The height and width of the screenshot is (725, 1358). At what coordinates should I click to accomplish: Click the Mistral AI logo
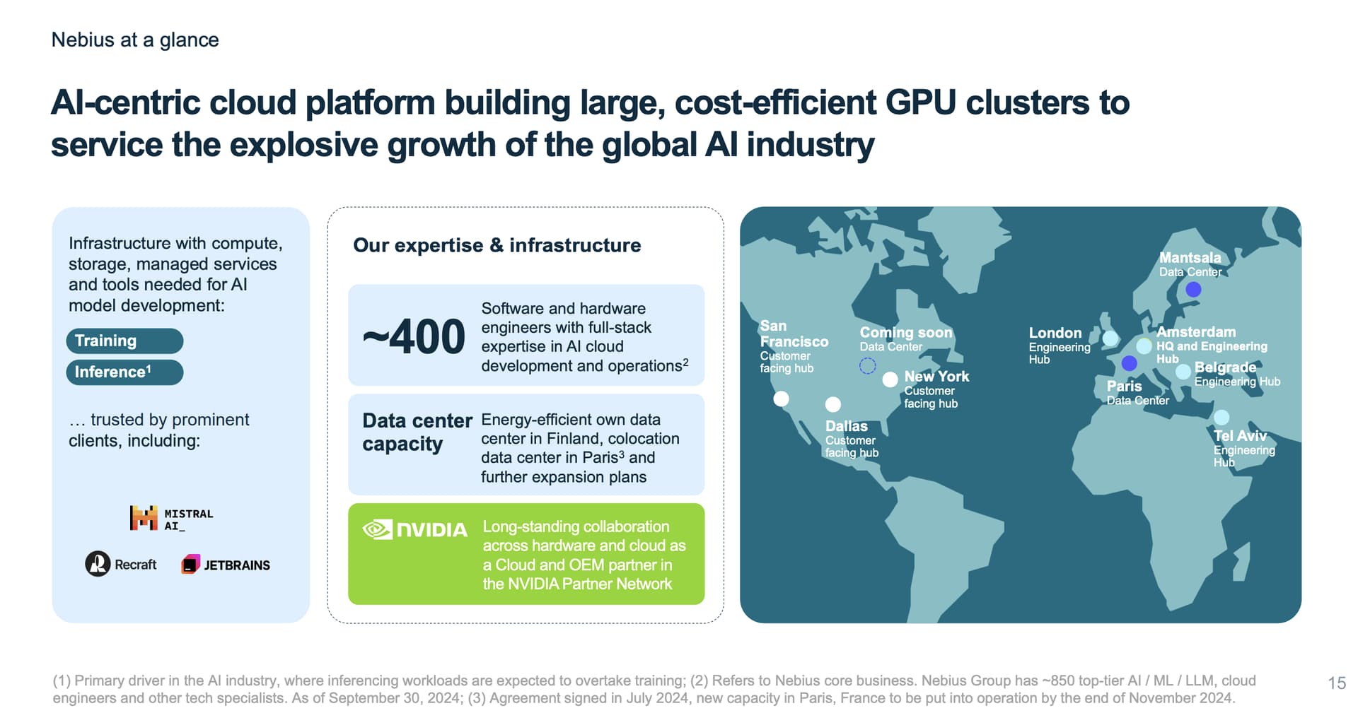click(171, 519)
